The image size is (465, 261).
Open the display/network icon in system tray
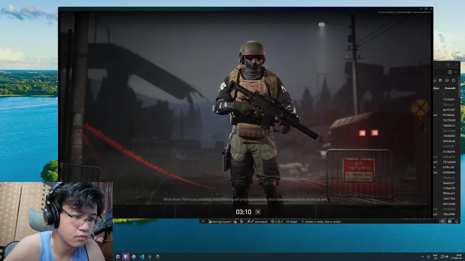[x=442, y=257]
